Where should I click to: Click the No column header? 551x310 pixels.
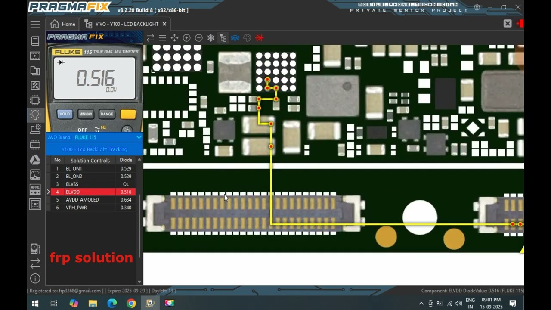[x=57, y=160]
